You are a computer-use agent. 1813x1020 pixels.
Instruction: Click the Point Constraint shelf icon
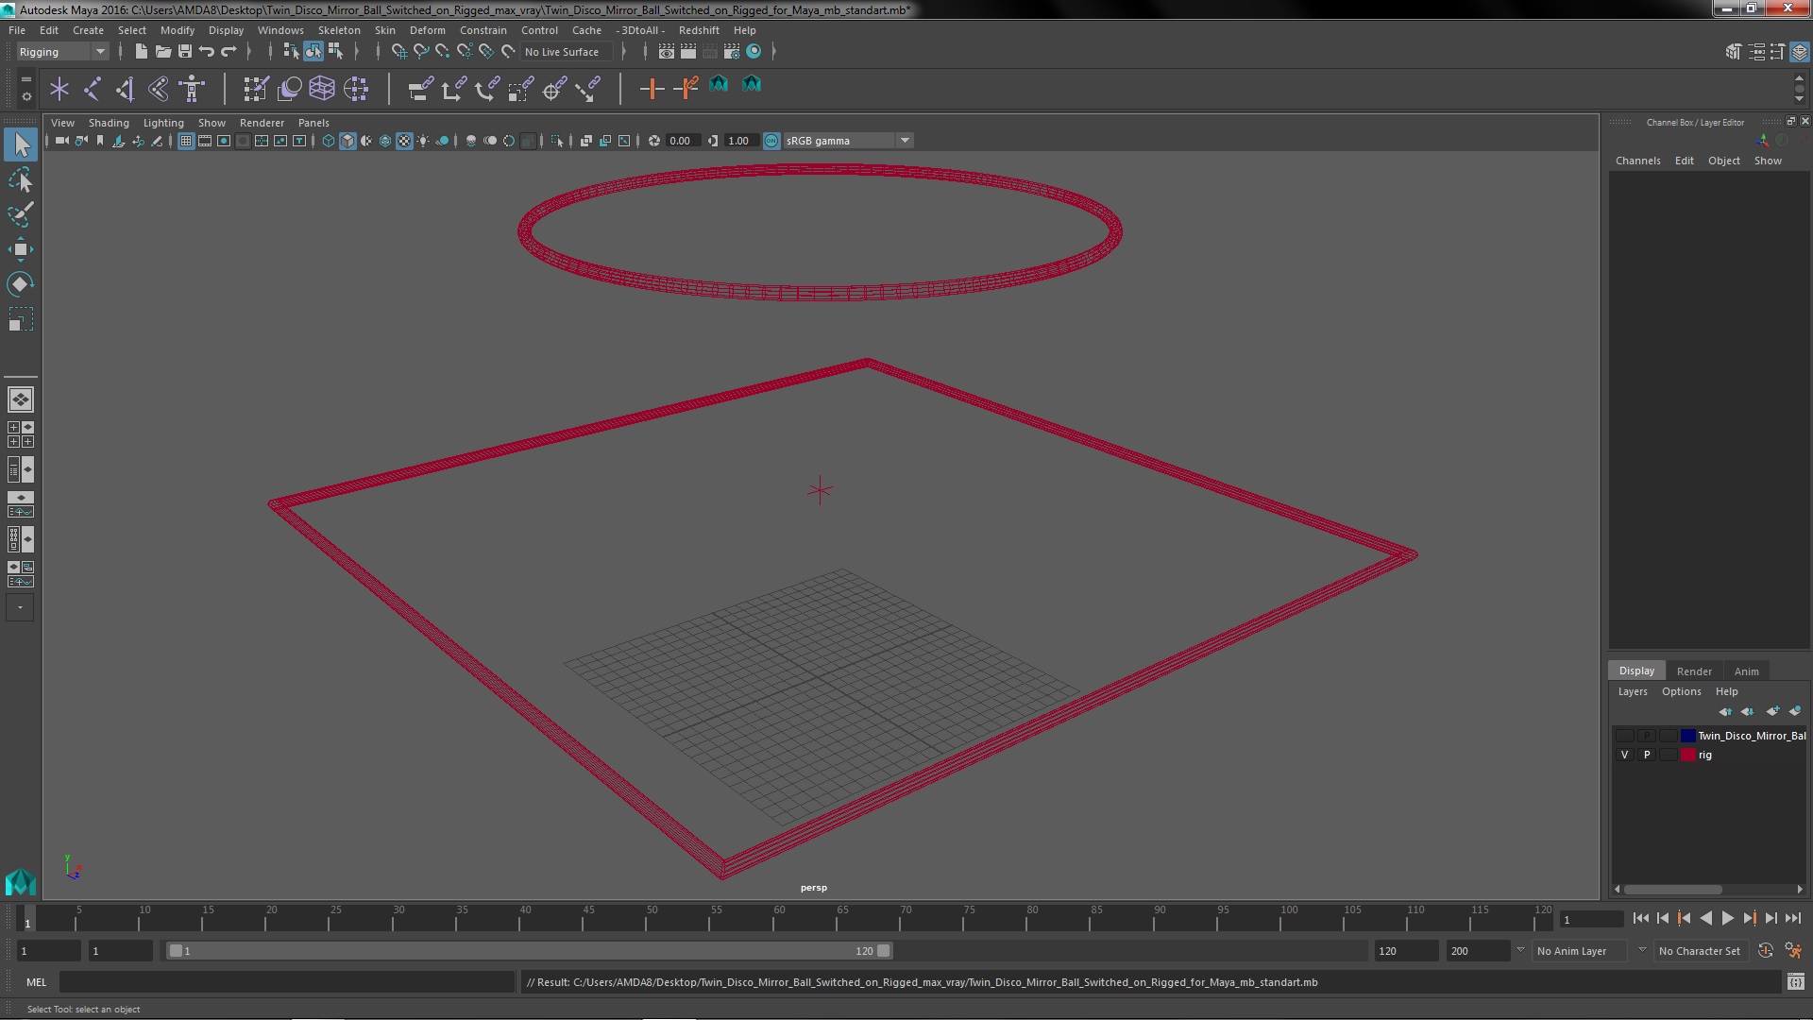[453, 89]
